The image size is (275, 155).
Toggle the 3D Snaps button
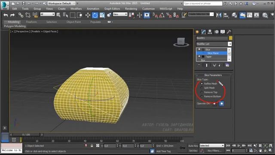pyautogui.click(x=155, y=15)
